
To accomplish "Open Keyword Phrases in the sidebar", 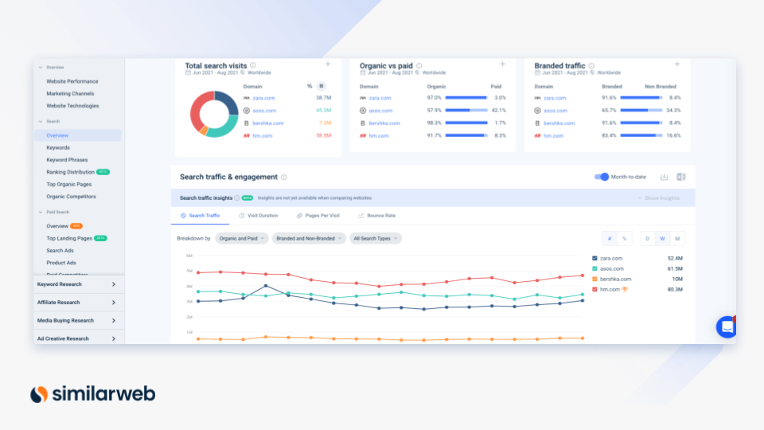I will point(67,160).
